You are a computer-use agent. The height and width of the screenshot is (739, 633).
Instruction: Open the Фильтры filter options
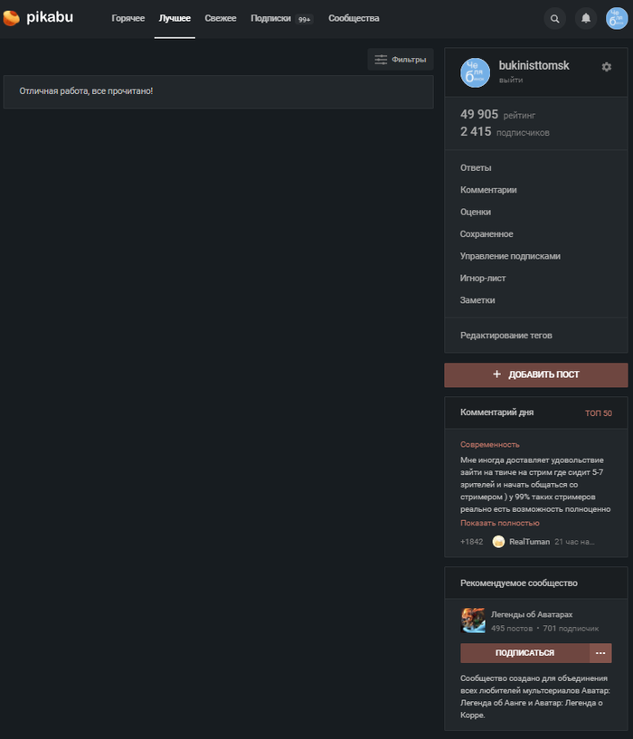point(401,60)
